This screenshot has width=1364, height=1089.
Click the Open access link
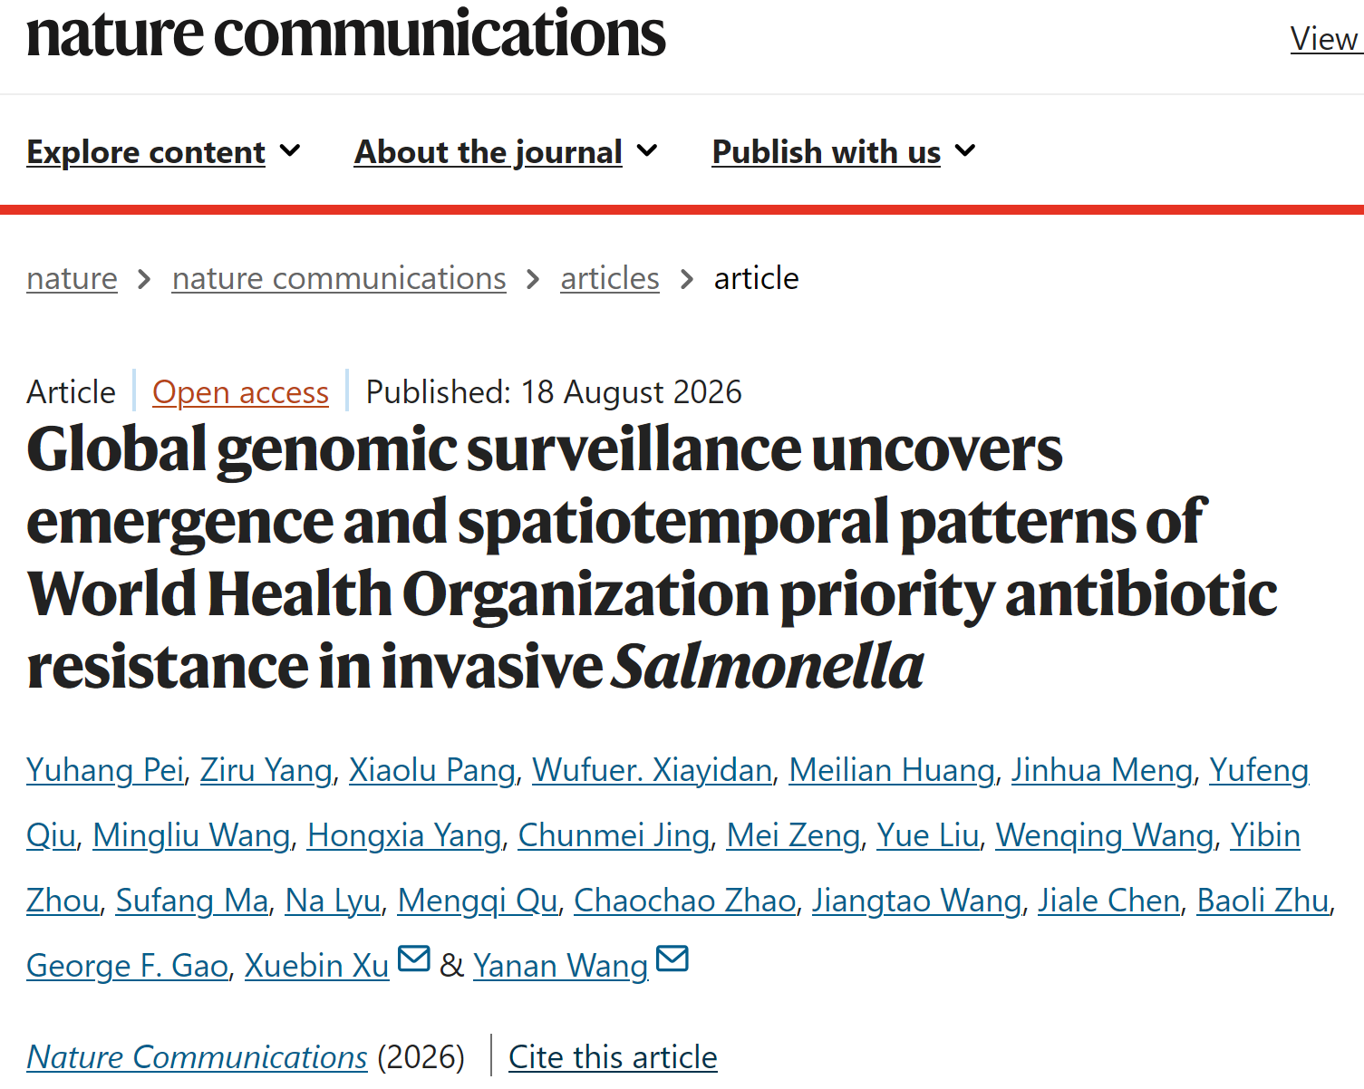coord(240,392)
